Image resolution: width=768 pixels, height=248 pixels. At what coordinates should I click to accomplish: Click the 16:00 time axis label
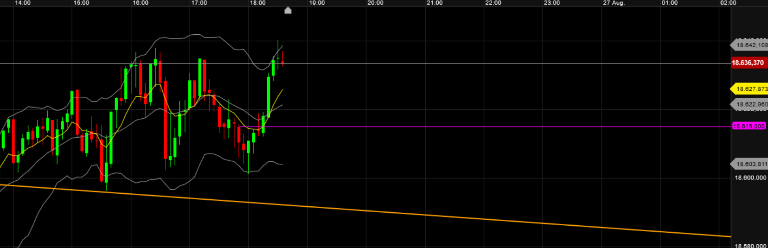pos(141,3)
